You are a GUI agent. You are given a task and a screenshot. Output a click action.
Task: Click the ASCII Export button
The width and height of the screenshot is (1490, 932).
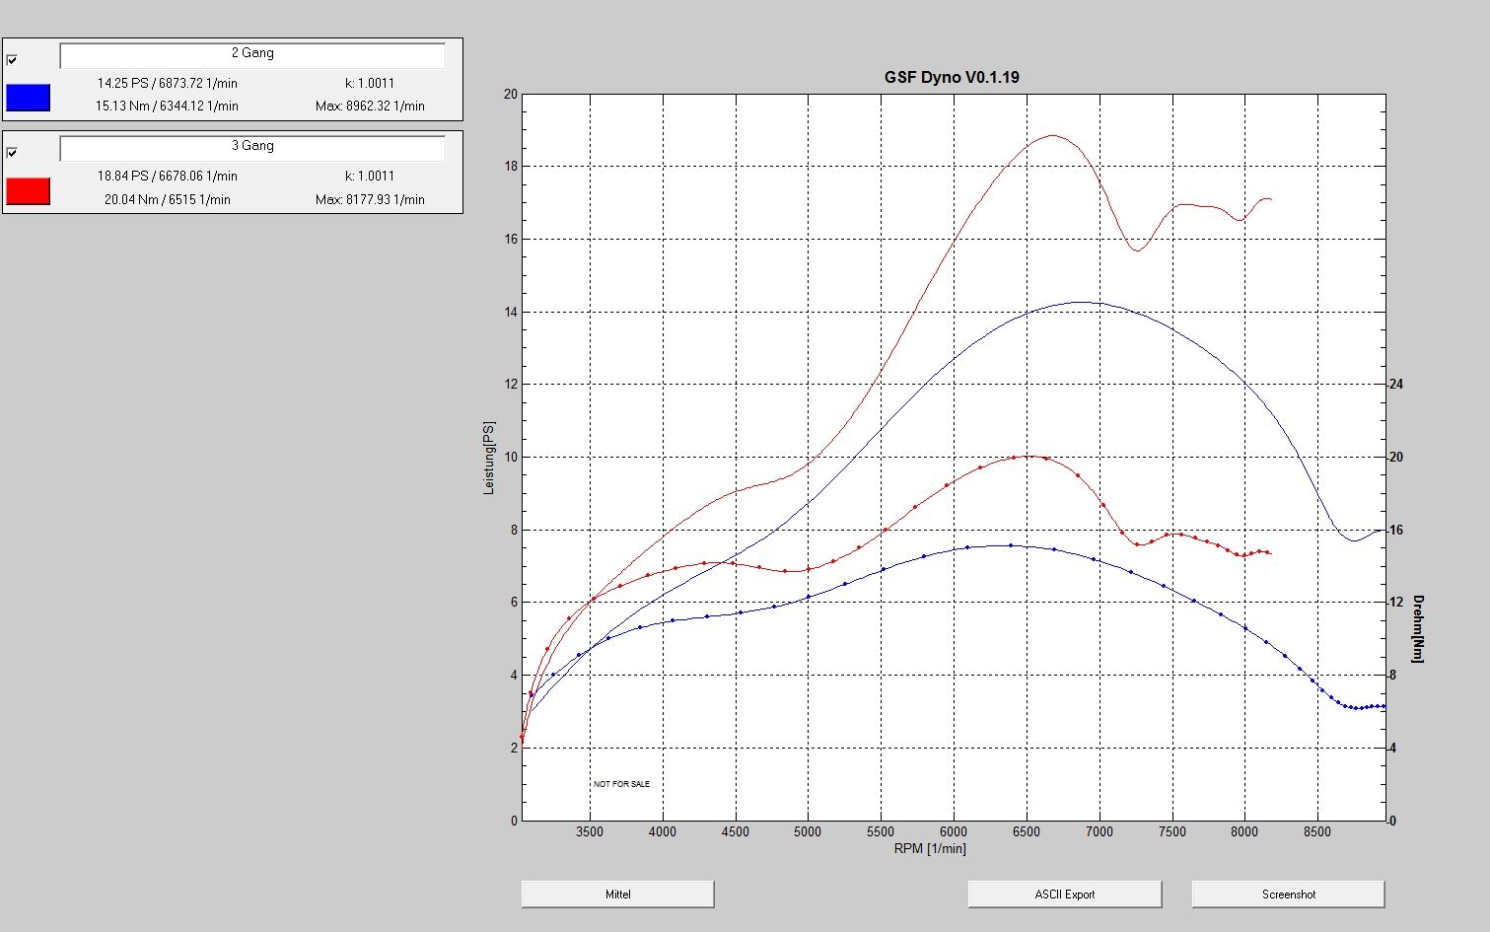pyautogui.click(x=1064, y=895)
